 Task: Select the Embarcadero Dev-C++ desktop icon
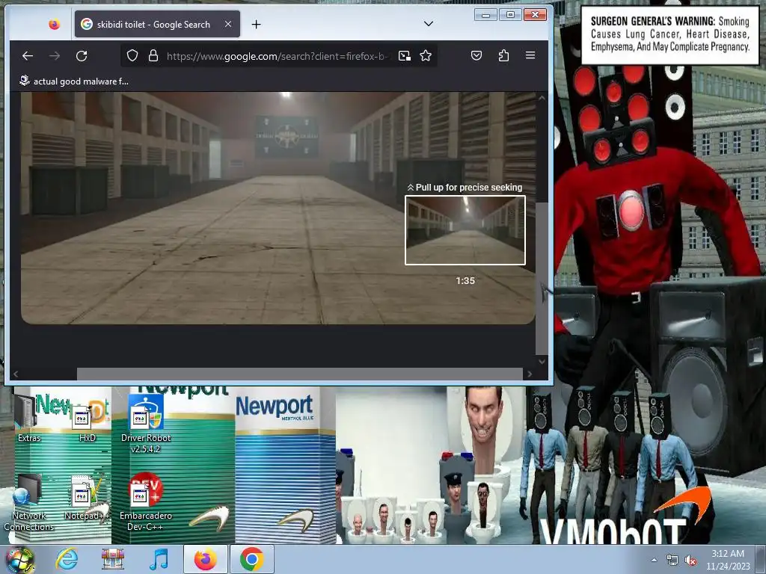click(146, 502)
